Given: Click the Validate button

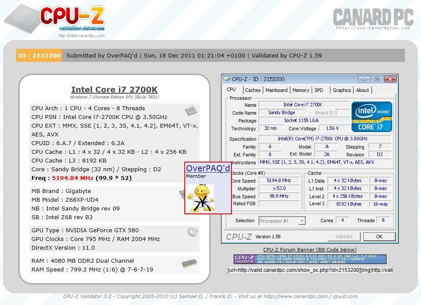Looking at the screenshot, I should click(344, 237).
